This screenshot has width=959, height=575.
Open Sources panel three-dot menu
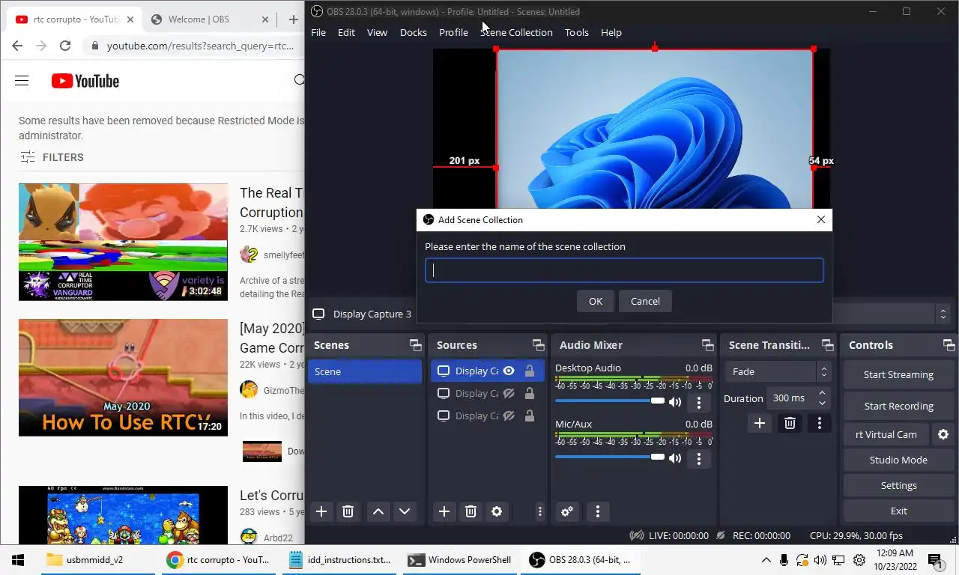539,511
